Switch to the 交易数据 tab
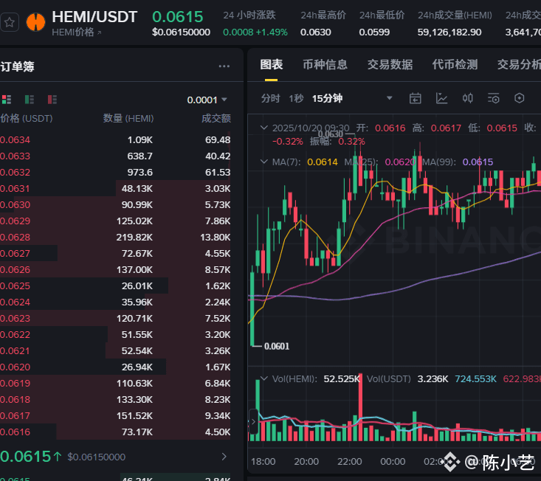This screenshot has width=541, height=481. tap(390, 64)
